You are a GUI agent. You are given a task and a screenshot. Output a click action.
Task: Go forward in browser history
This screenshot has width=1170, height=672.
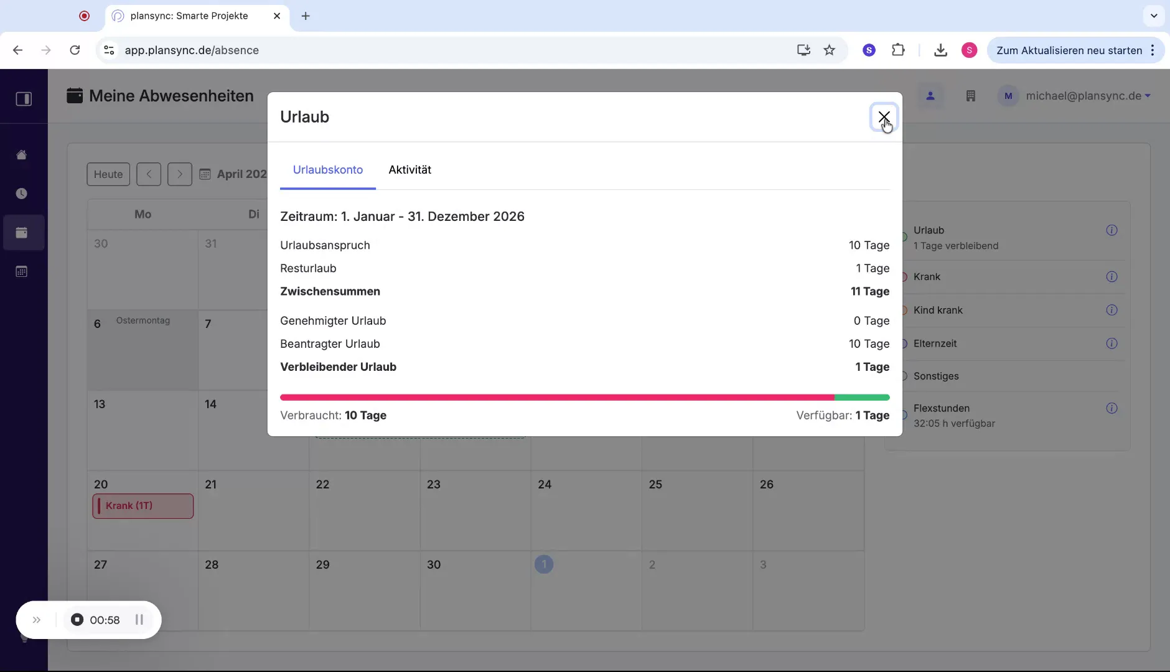click(46, 50)
